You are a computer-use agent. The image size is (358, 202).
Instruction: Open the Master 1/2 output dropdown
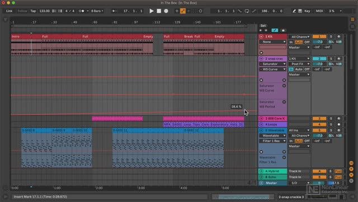coord(299,183)
